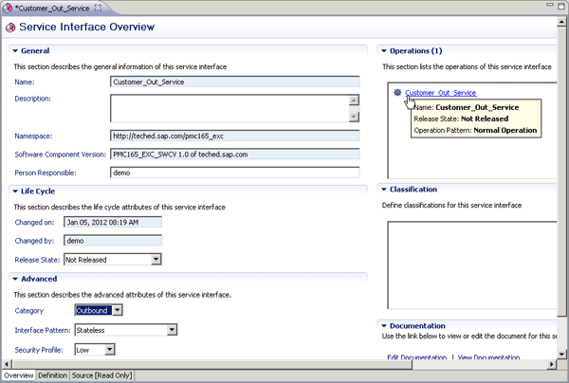Click the Description box scroll up arrow
Screen dimensions: 569x383
354,100
